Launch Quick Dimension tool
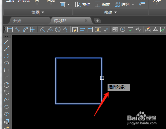The width and height of the screenshot is (166, 129). click(x=75, y=29)
